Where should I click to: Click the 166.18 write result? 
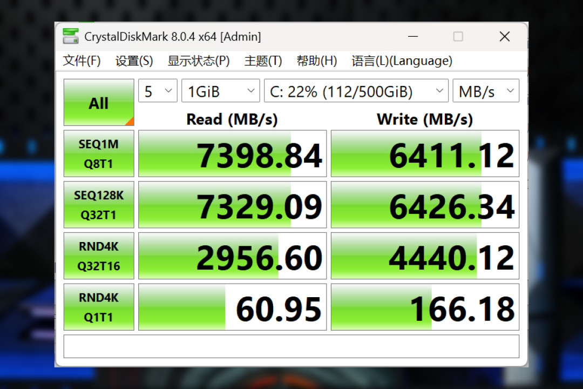(x=425, y=307)
